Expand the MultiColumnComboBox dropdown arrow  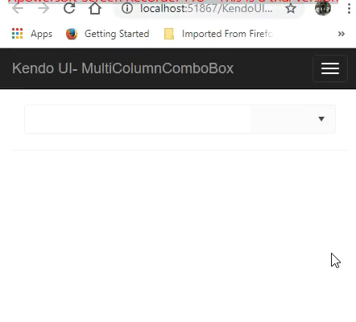click(x=321, y=119)
